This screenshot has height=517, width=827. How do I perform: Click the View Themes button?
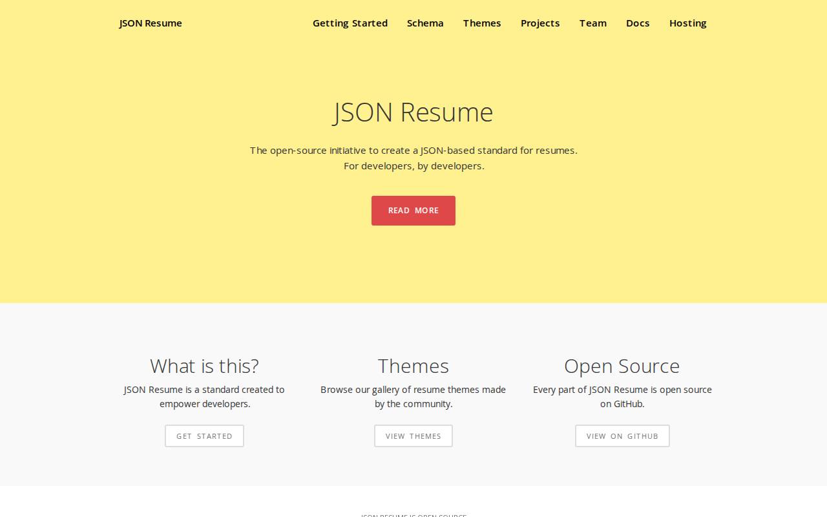click(x=413, y=436)
